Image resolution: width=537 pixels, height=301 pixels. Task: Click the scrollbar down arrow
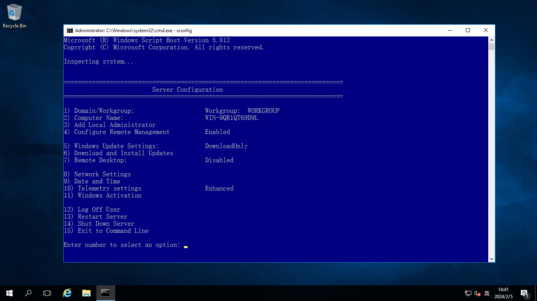491,259
